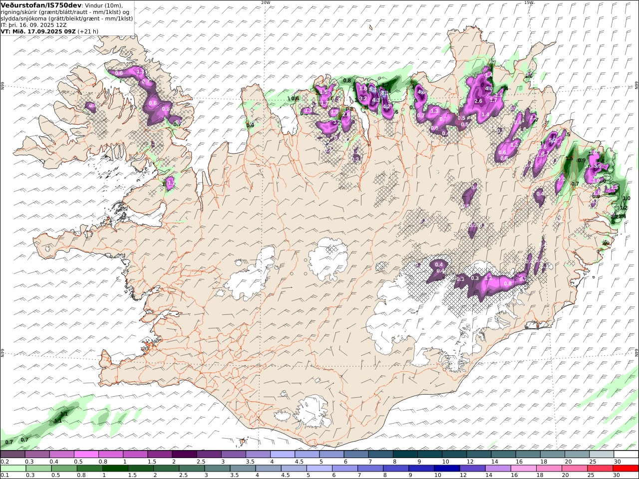Pick the deep navy 10 swatch in rain legend
The image size is (639, 479).
point(447,469)
